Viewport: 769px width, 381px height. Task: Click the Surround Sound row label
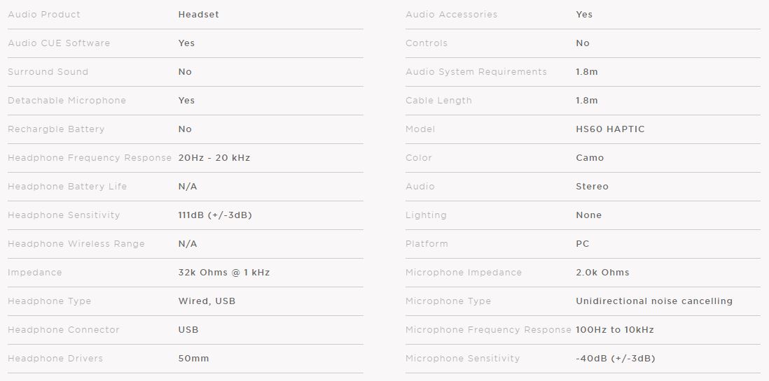[x=48, y=72]
